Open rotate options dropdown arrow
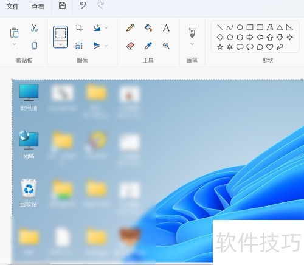304x265 pixels. pyautogui.click(x=106, y=27)
